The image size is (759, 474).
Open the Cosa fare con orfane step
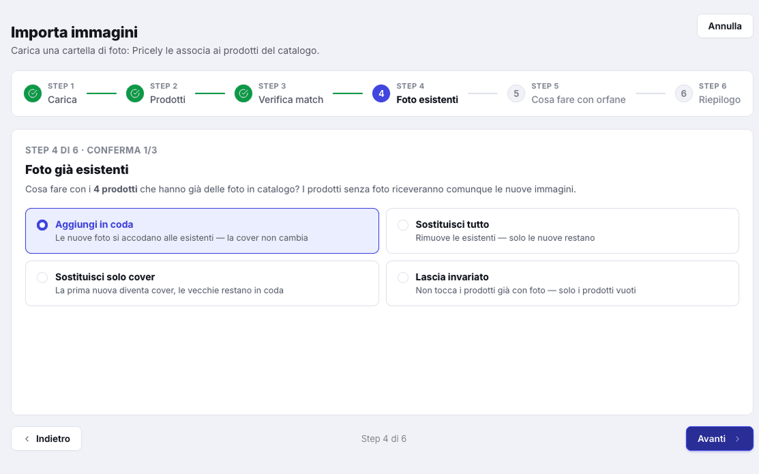pos(578,100)
